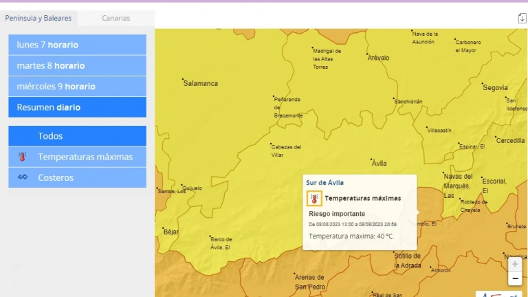
Task: Click the Sur de Ávila popup title
Action: coord(325,183)
